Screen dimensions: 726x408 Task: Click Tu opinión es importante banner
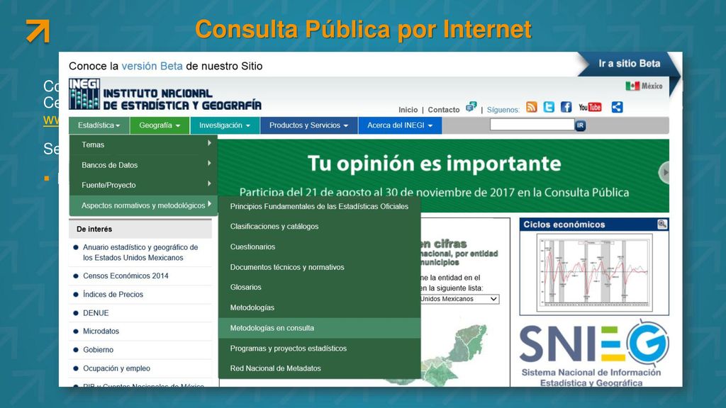click(x=442, y=176)
